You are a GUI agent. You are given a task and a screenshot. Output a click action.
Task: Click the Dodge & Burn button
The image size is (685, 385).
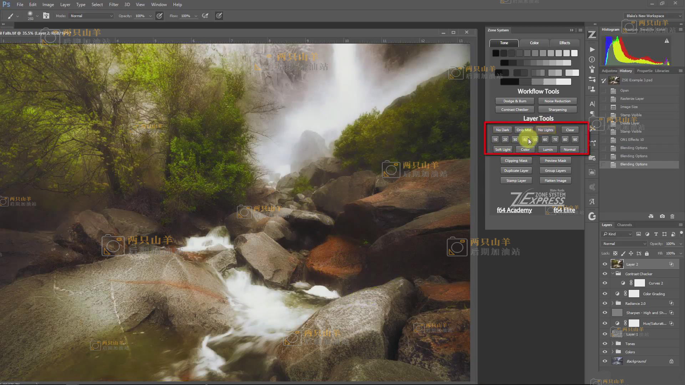514,101
